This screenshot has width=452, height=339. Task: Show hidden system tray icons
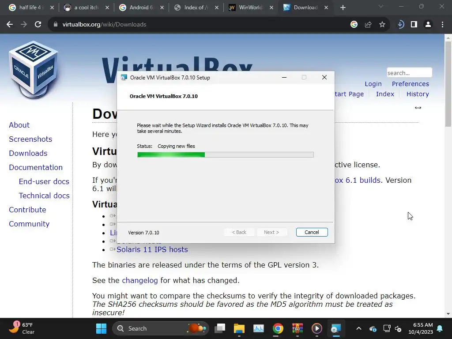(359, 328)
